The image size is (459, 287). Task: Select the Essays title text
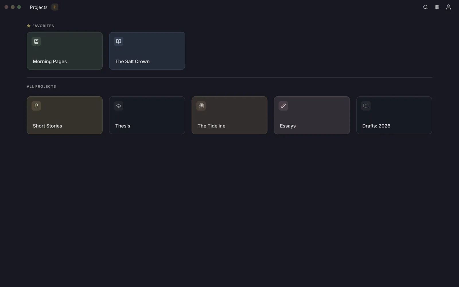click(288, 126)
